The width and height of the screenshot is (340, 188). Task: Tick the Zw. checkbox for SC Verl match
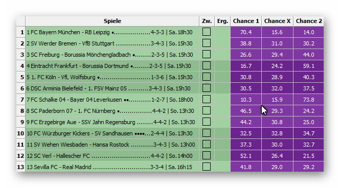tap(207, 155)
